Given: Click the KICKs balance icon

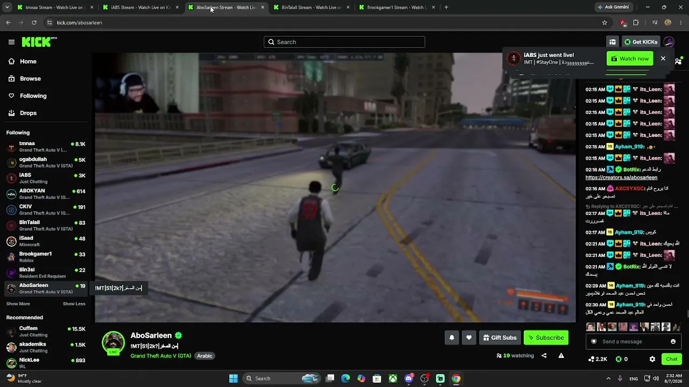Looking at the screenshot, I should [618, 359].
